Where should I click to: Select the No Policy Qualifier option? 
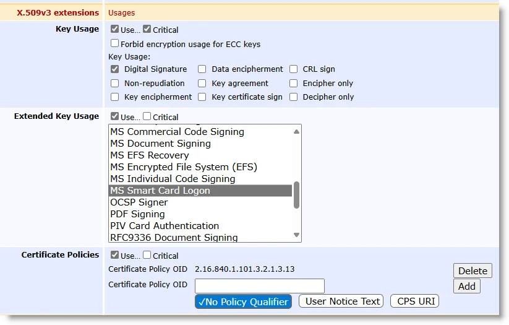[244, 301]
